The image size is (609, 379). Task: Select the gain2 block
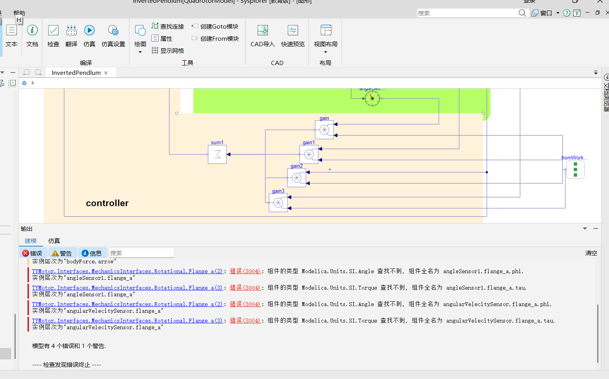pos(297,178)
